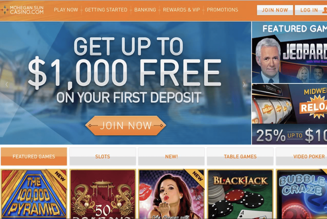Image resolution: width=327 pixels, height=219 pixels.
Task: Switch to the Video Poker tab
Action: coord(301,157)
